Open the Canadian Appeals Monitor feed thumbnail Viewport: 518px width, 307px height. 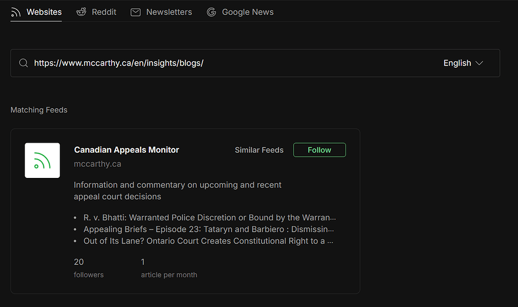pos(42,160)
